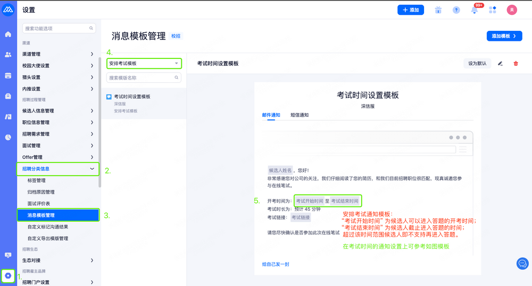Expand the 渠道管理 menu item
532x286 pixels.
coord(57,54)
